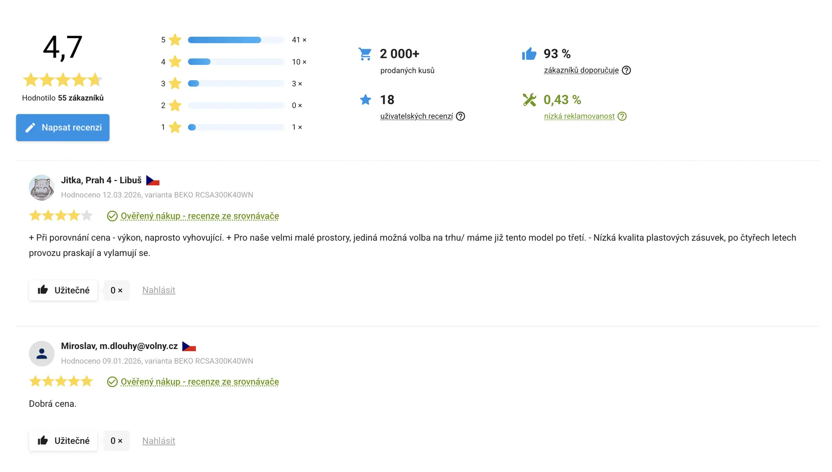Click Miroslav's default profile avatar
832x472 pixels.
tap(42, 353)
